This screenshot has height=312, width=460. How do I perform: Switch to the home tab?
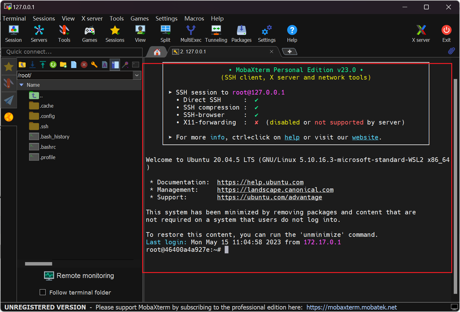click(157, 52)
